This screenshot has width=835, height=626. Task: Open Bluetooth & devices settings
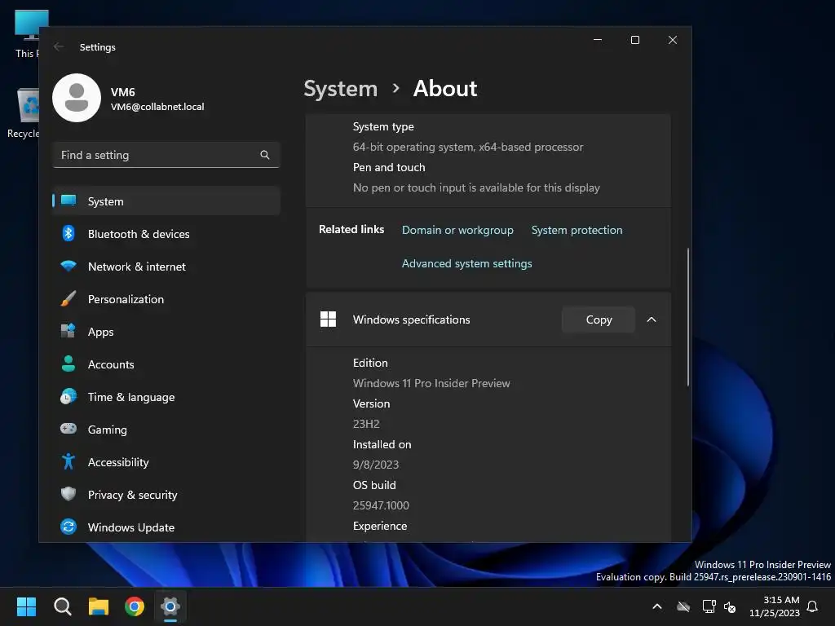[x=166, y=234]
